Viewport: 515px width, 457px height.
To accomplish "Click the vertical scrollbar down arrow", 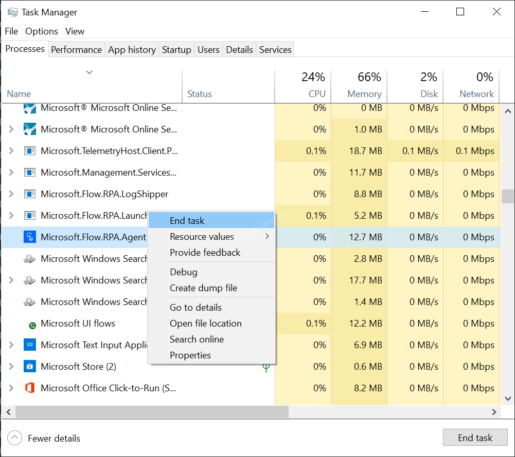I will (x=507, y=398).
